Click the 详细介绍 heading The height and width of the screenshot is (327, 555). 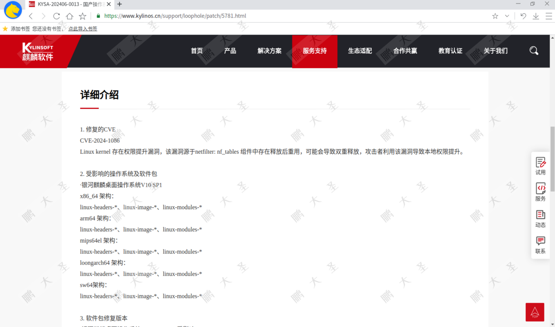(x=99, y=95)
